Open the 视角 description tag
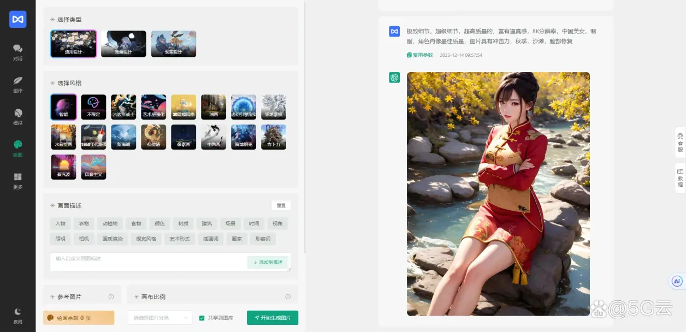The width and height of the screenshot is (686, 332). click(x=277, y=223)
